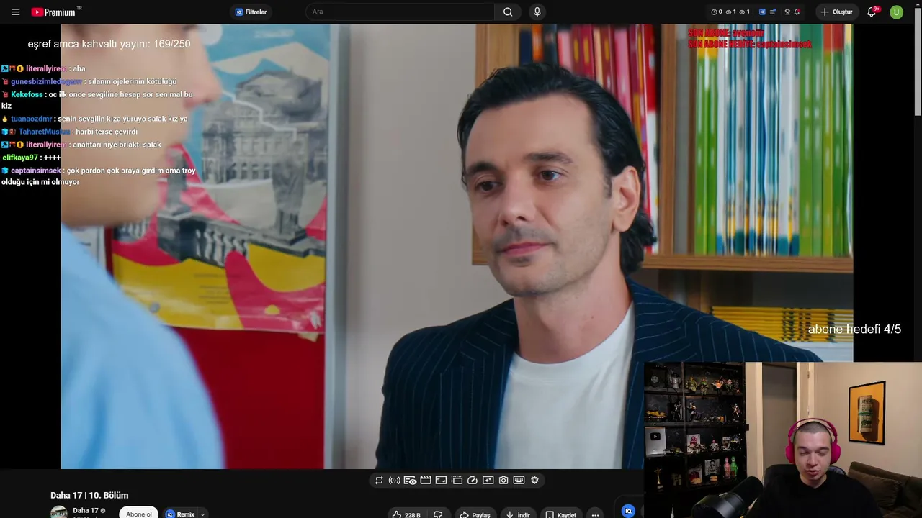Download the video with İndir
The width and height of the screenshot is (922, 518).
tap(518, 514)
